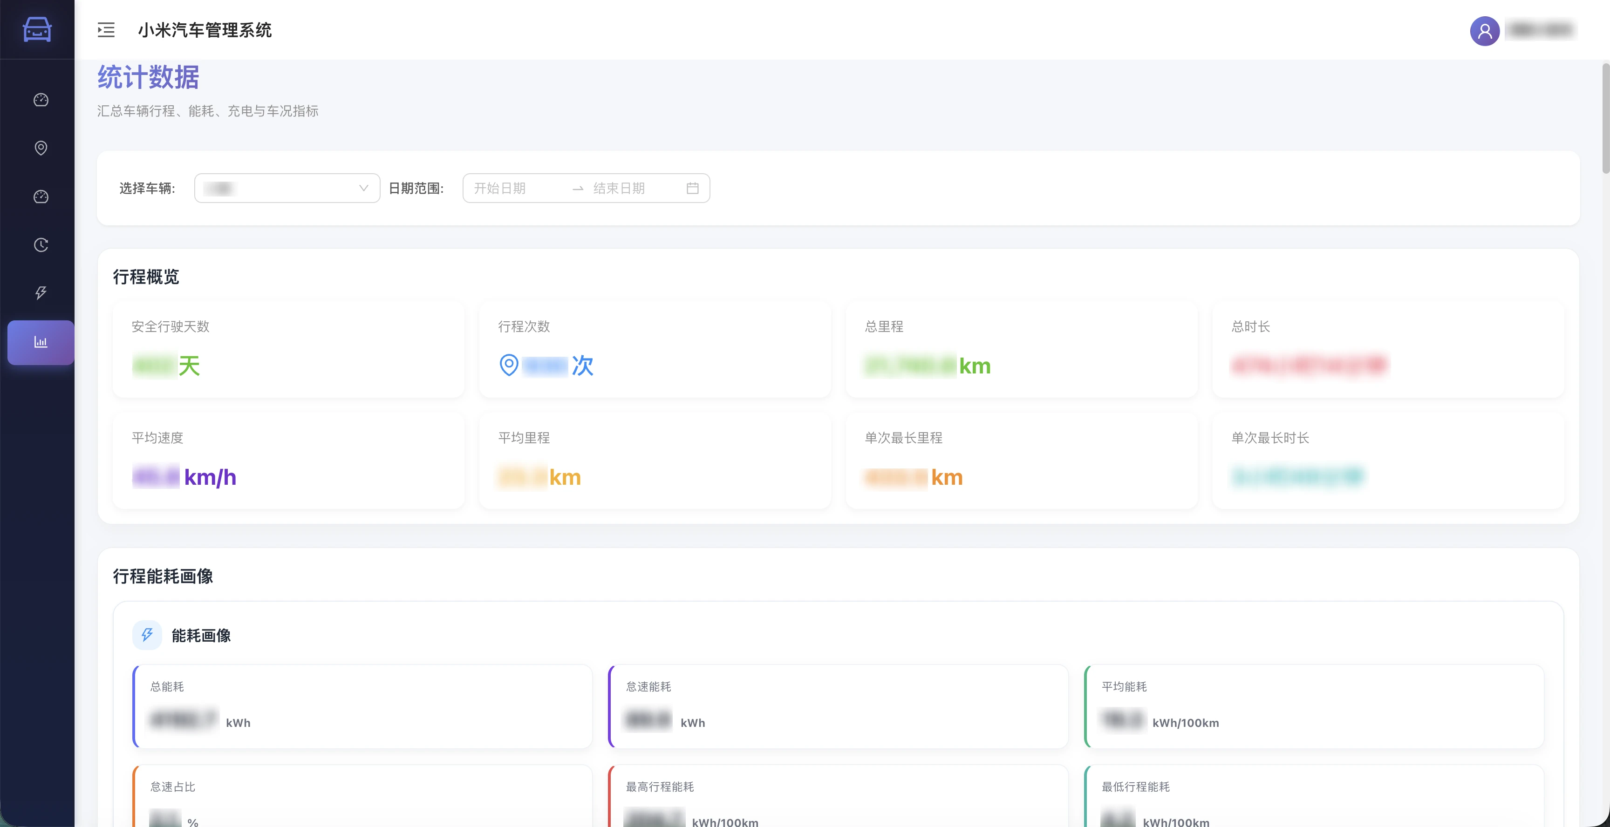The height and width of the screenshot is (827, 1610).
Task: Select the highlighted statistics bar-chart icon
Action: (40, 342)
